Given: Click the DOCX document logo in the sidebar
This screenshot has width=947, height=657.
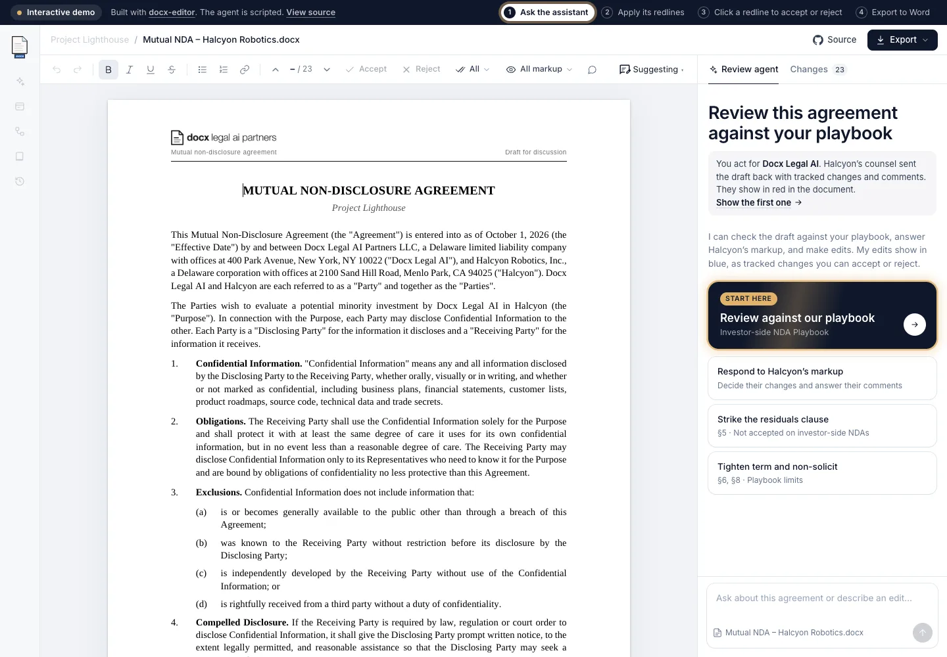Looking at the screenshot, I should pos(20,47).
